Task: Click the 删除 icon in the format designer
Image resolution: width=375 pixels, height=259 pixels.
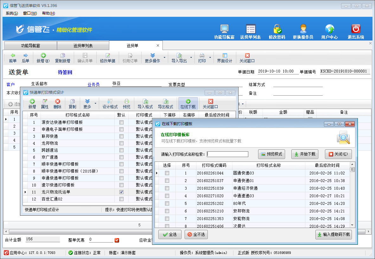Action: click(x=57, y=104)
